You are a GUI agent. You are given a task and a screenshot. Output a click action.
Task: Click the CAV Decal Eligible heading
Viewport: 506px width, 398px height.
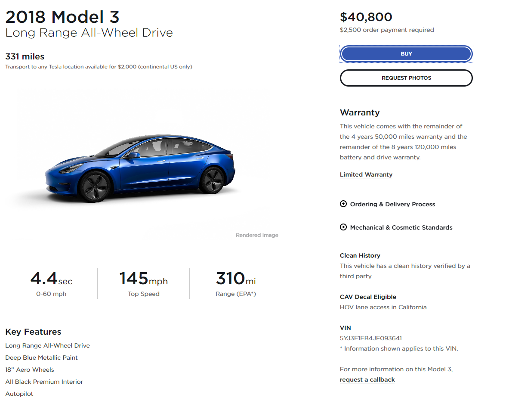pos(368,297)
